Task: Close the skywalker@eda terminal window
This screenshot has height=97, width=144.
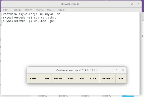Action: [138, 4]
